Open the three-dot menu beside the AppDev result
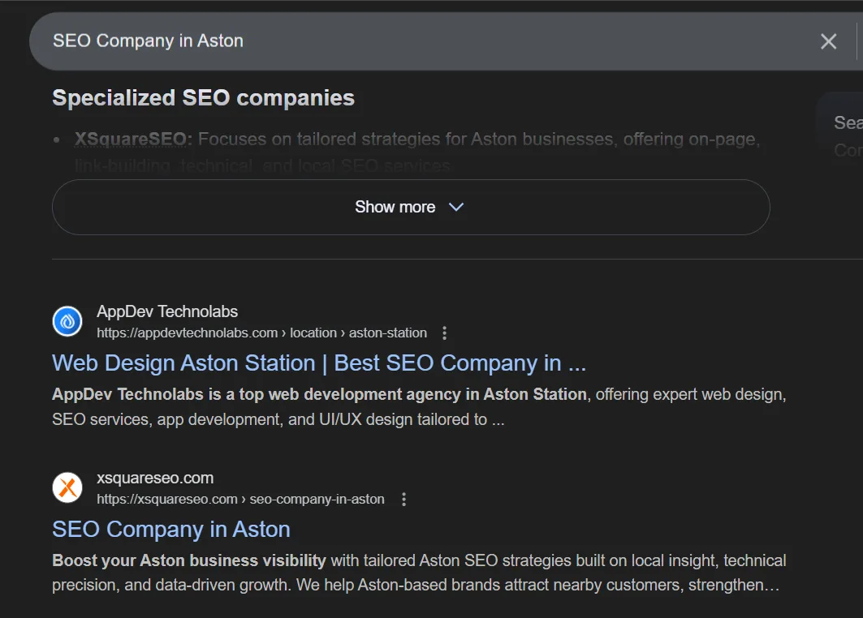The width and height of the screenshot is (863, 618). point(443,333)
